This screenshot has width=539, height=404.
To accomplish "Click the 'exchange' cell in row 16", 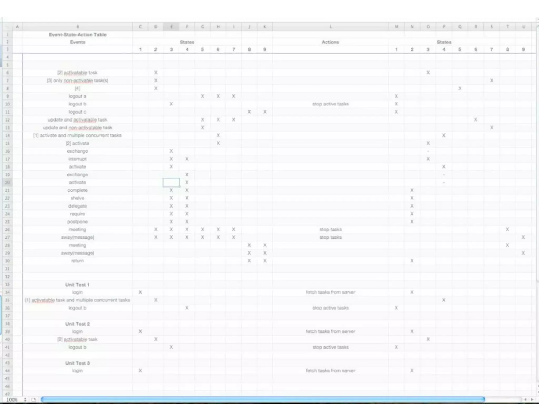I will tap(77, 151).
